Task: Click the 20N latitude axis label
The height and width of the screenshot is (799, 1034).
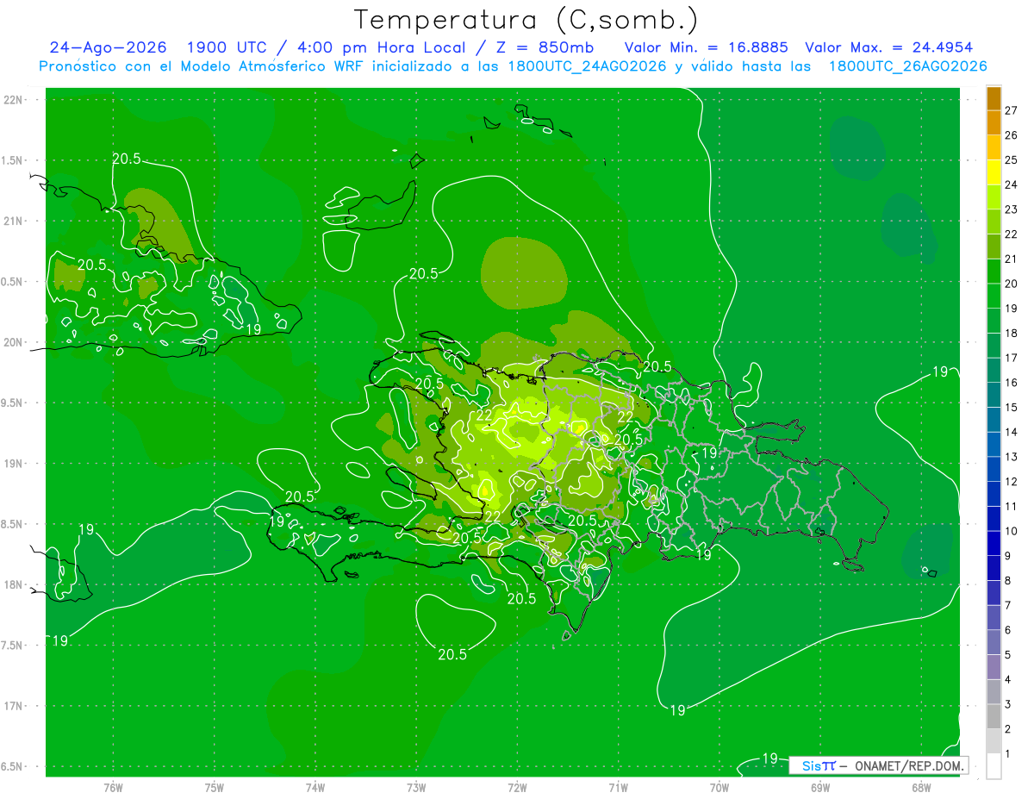Action: [x=14, y=342]
